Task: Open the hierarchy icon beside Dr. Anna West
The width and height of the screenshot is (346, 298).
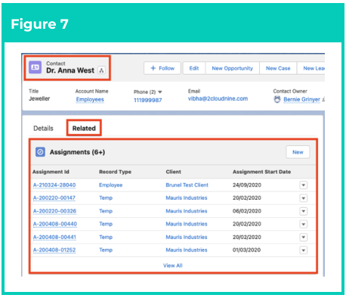Action: pyautogui.click(x=101, y=70)
